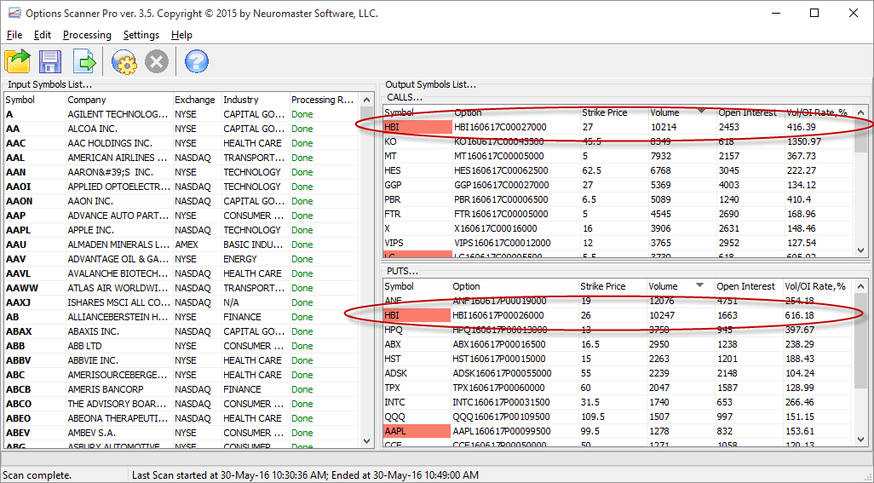Select AGILENT TECHNOLOG... company row
Image resolution: width=874 pixels, height=483 pixels.
(x=181, y=114)
